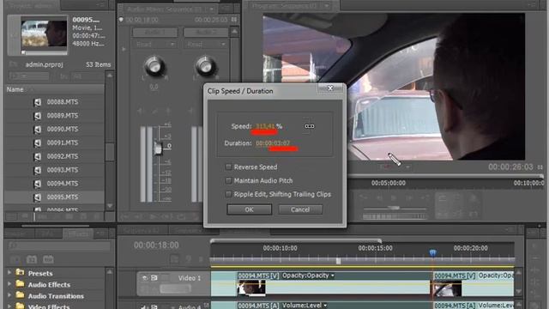Click the Duration timecode value
The height and width of the screenshot is (309, 549).
click(273, 143)
